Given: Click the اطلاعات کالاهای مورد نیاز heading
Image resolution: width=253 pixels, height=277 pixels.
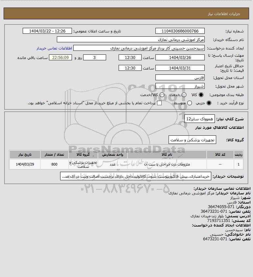Looking at the screenshot, I should 219,128.
